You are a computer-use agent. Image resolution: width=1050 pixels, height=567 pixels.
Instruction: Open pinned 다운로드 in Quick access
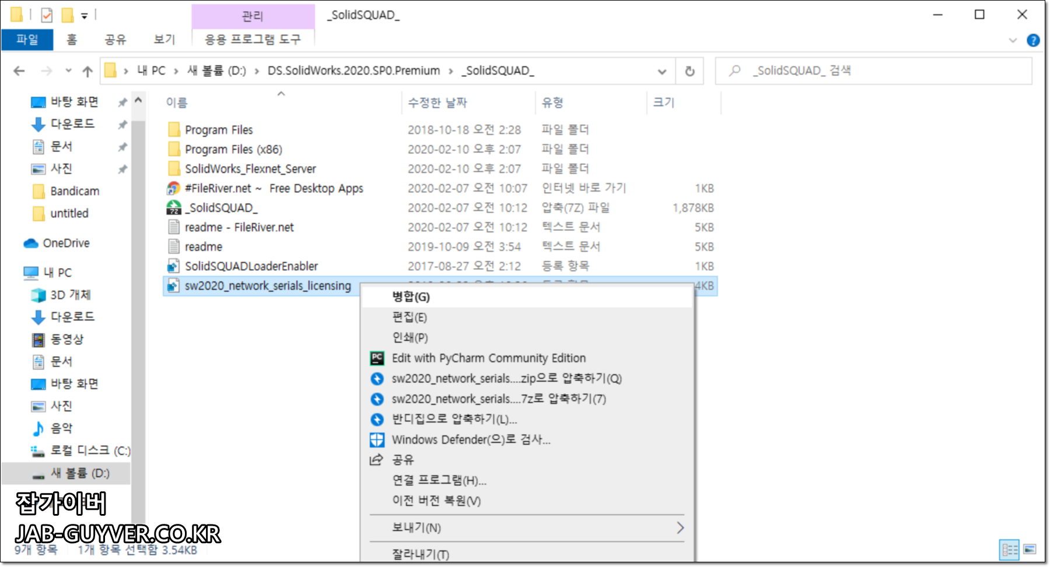pyautogui.click(x=72, y=124)
